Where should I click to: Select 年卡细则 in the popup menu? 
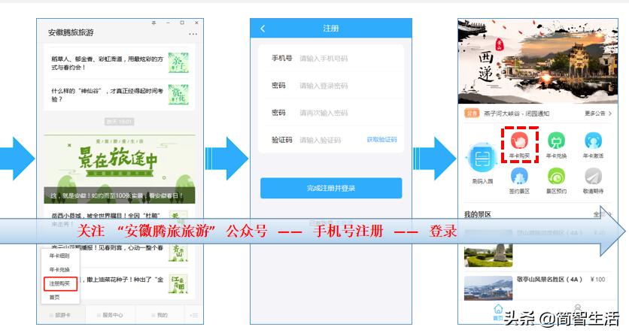click(59, 256)
